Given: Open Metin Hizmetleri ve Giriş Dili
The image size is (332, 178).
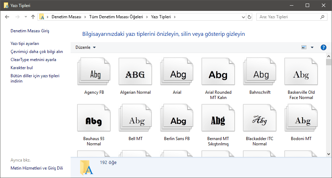Looking at the screenshot, I should pos(37,168).
